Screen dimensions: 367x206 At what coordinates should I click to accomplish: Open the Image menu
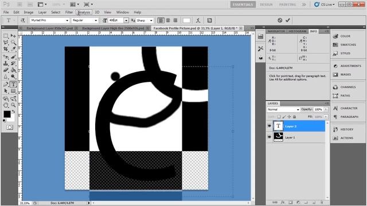click(29, 12)
